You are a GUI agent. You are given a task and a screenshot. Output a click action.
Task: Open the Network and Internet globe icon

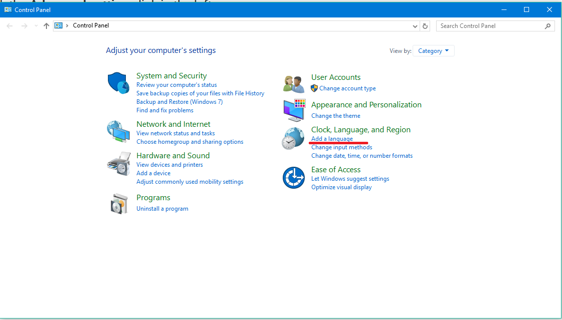pos(118,131)
